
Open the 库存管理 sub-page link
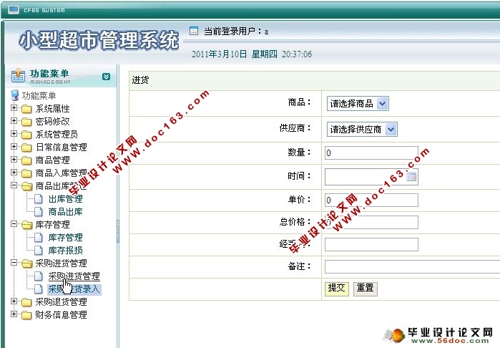[x=65, y=238]
